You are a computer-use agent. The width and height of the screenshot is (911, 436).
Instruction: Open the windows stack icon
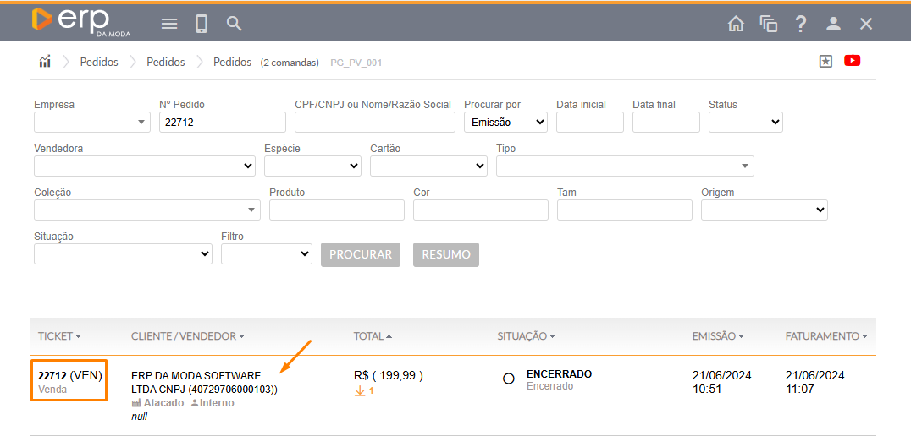coord(768,24)
